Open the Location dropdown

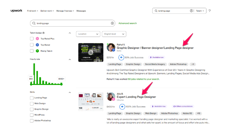pyautogui.click(x=88, y=34)
